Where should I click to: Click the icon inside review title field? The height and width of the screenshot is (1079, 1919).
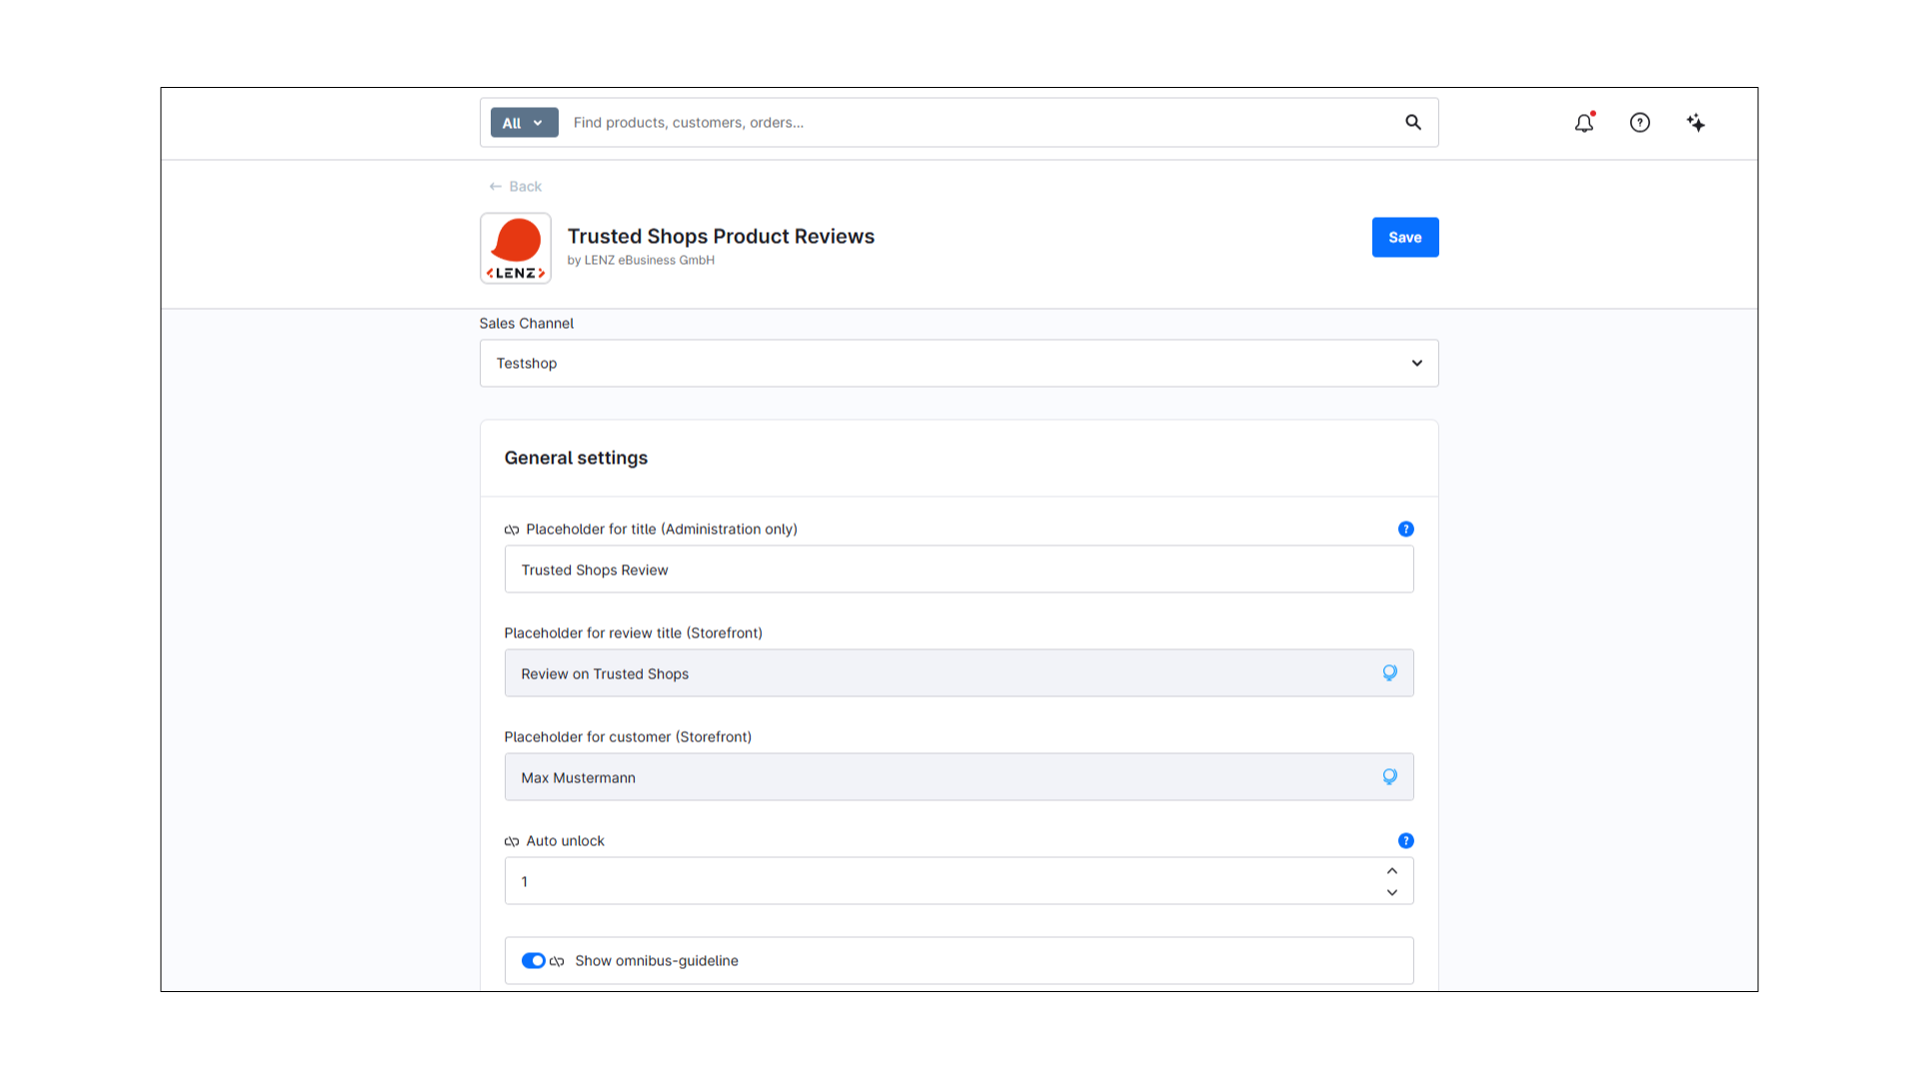(x=1389, y=673)
